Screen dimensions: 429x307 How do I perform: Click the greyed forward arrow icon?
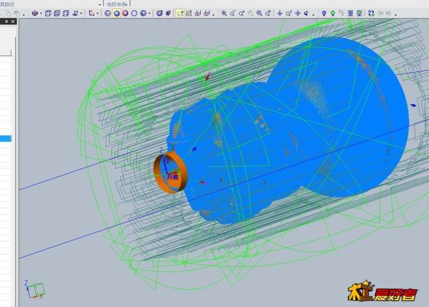point(389,13)
